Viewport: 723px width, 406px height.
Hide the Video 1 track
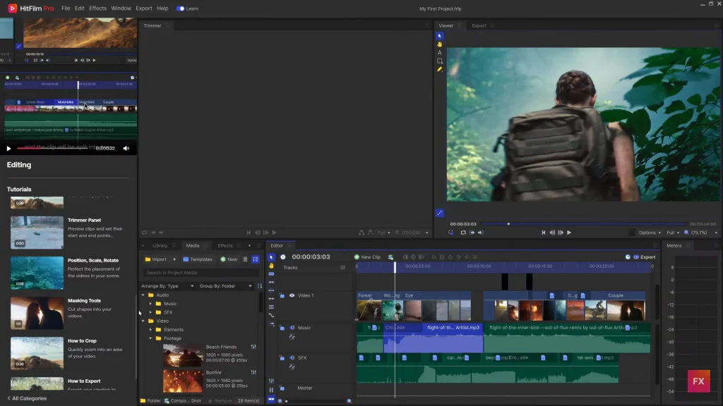(292, 295)
